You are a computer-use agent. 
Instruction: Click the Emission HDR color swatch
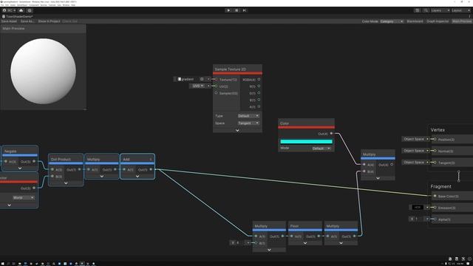click(418, 207)
